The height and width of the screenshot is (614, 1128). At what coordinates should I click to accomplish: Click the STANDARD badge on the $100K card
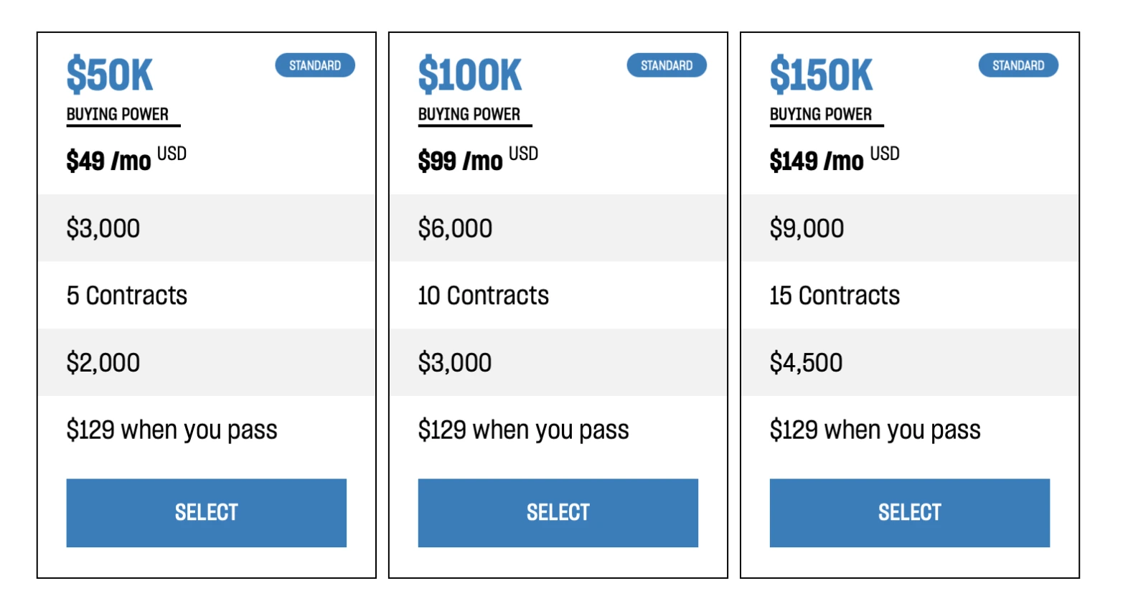[x=667, y=65]
